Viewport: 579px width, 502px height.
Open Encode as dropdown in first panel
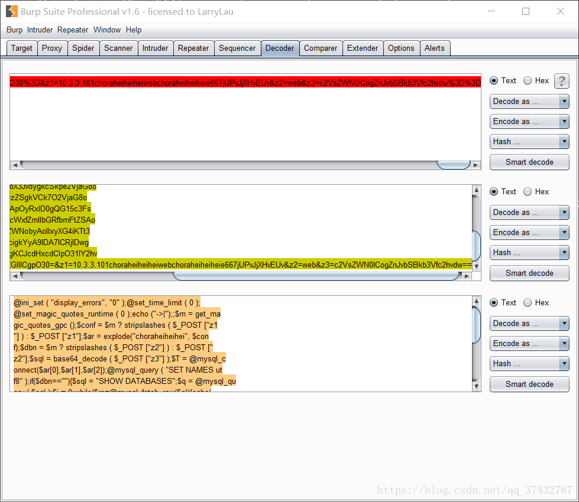coord(529,121)
